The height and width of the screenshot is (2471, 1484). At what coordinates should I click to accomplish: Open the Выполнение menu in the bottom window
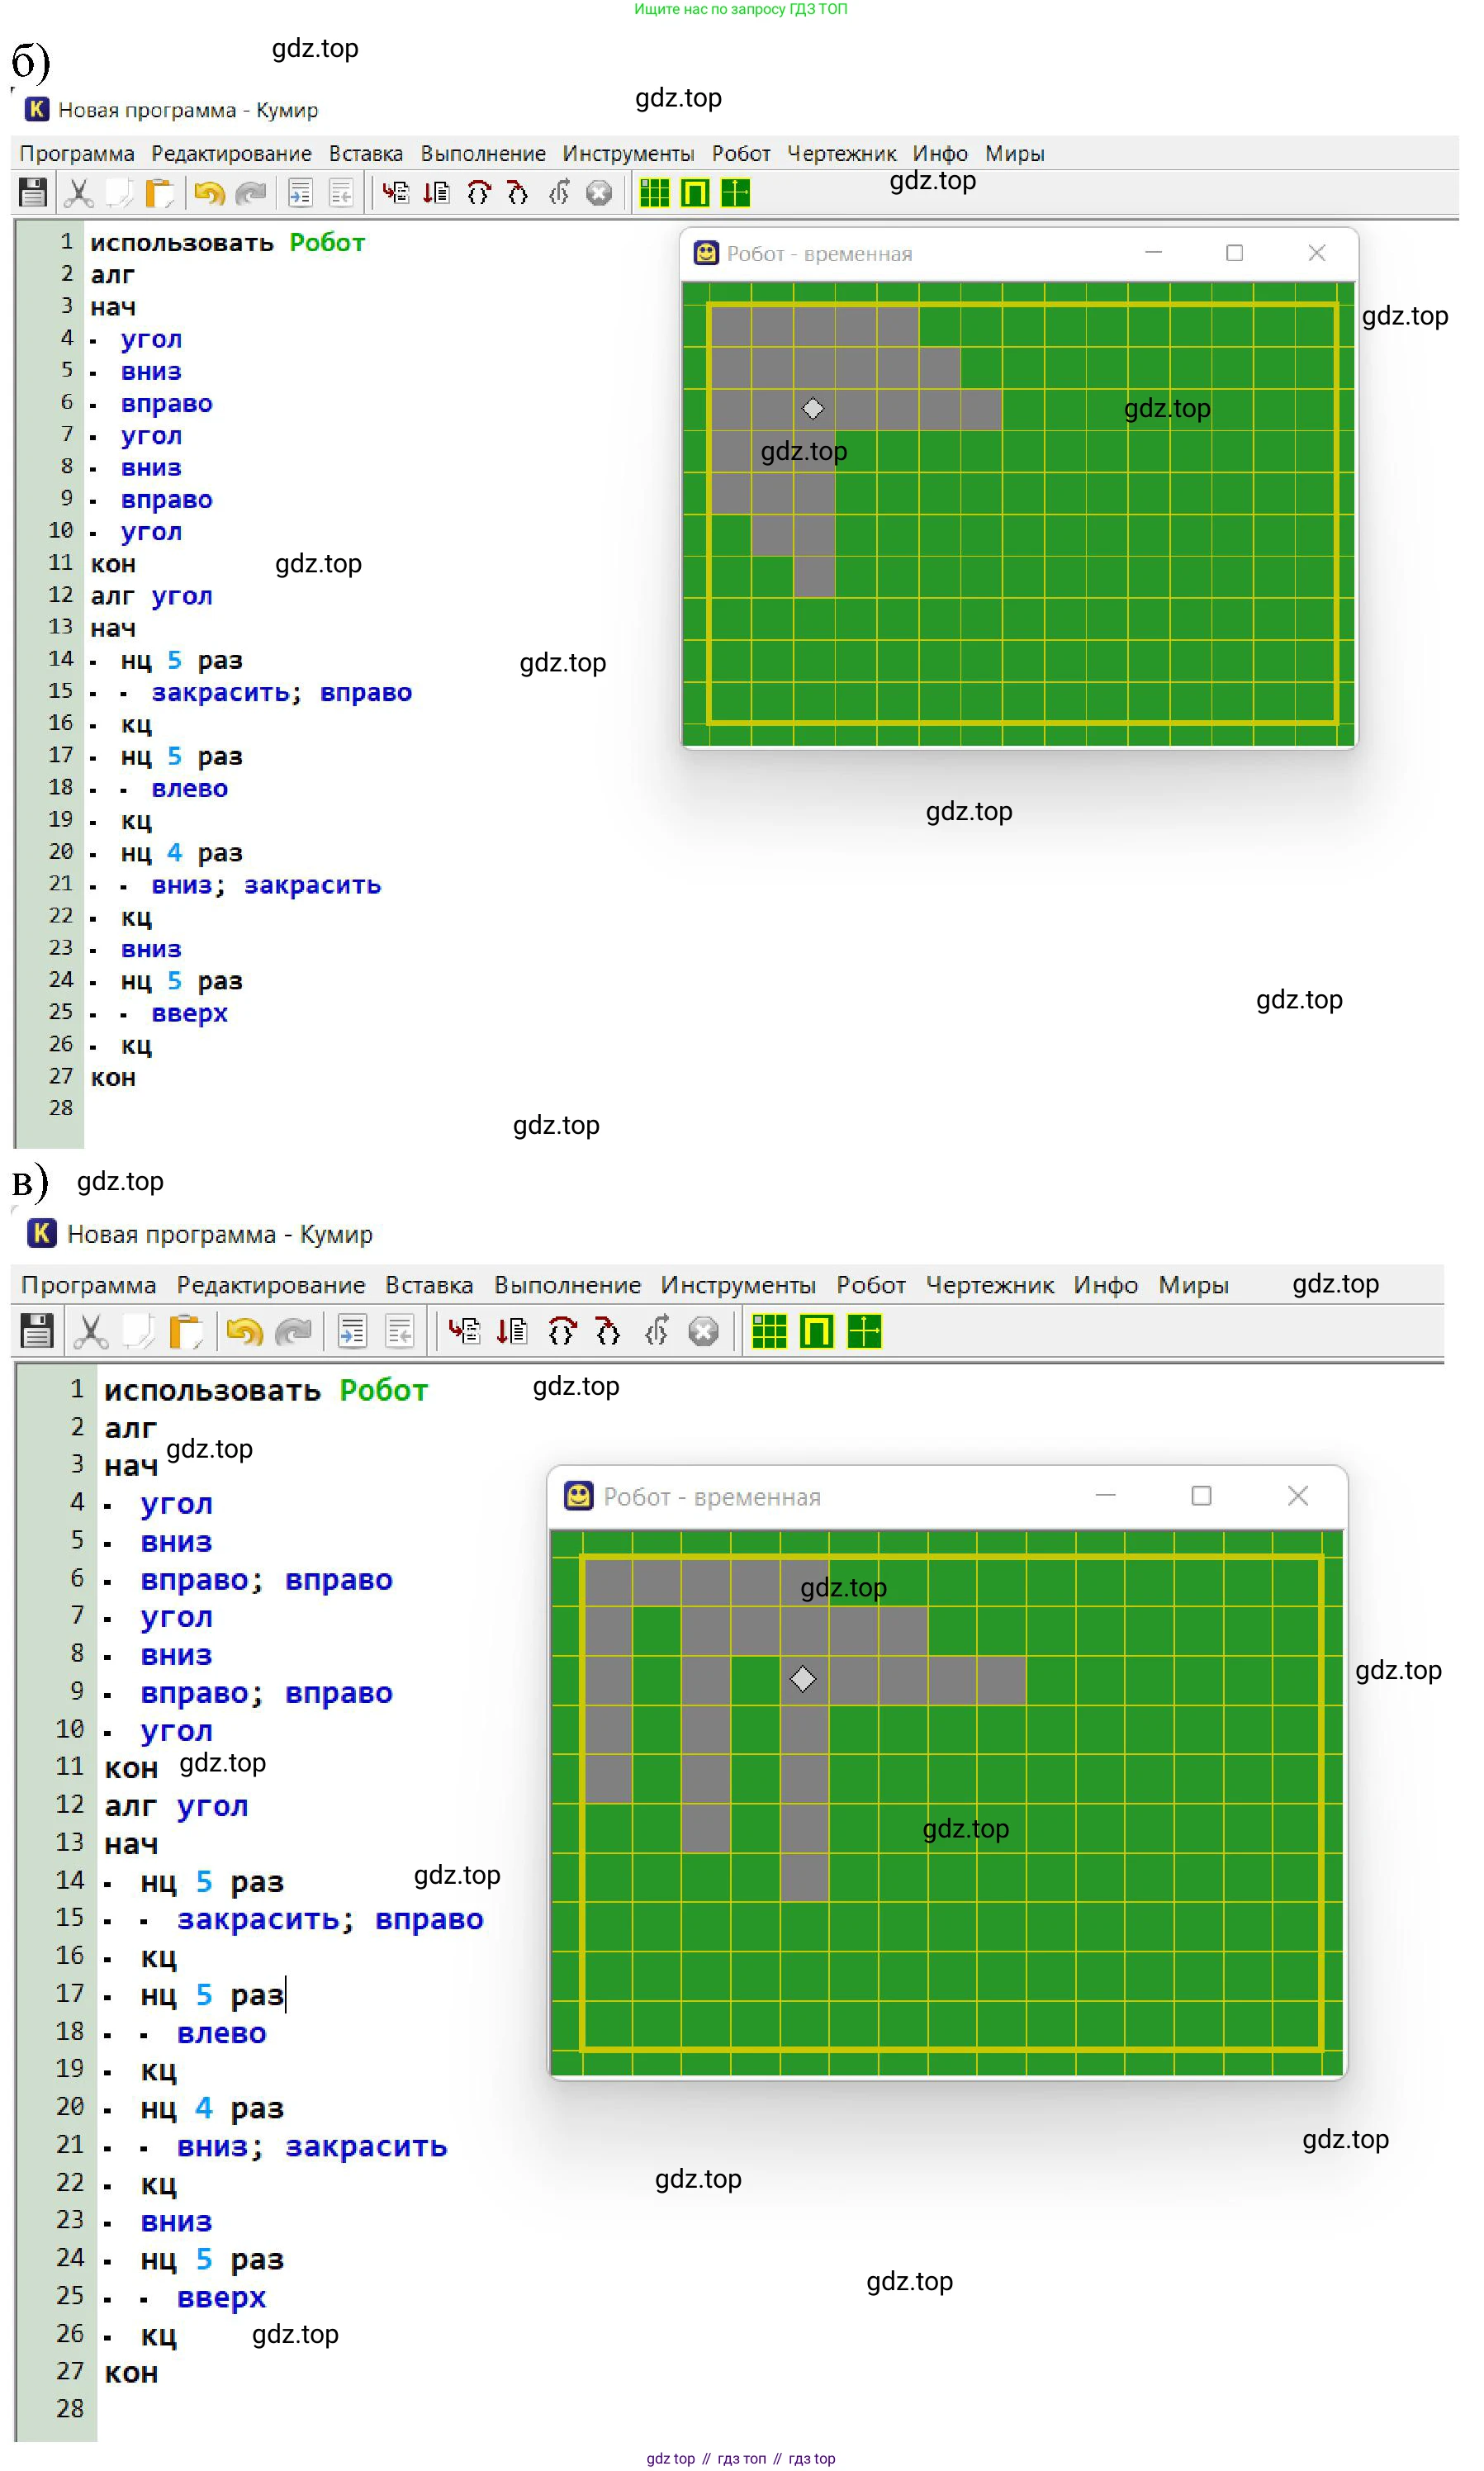click(567, 1285)
